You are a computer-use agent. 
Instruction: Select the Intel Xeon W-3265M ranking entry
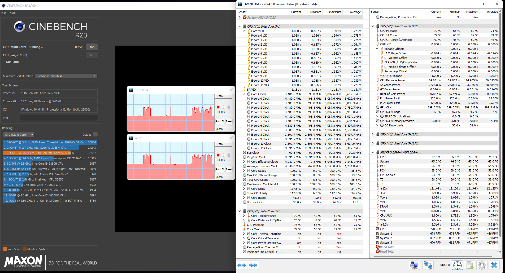coord(50,148)
